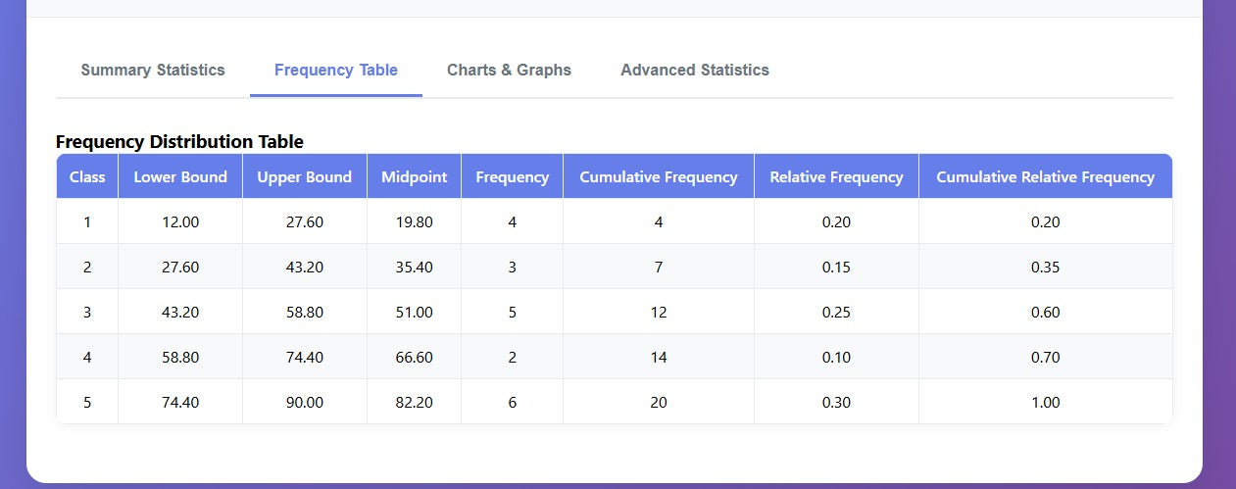Click frequency 3 in the class 2 row
This screenshot has height=489, width=1236.
(513, 268)
